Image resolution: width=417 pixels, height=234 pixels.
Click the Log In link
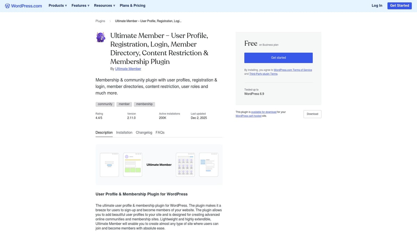point(377,6)
